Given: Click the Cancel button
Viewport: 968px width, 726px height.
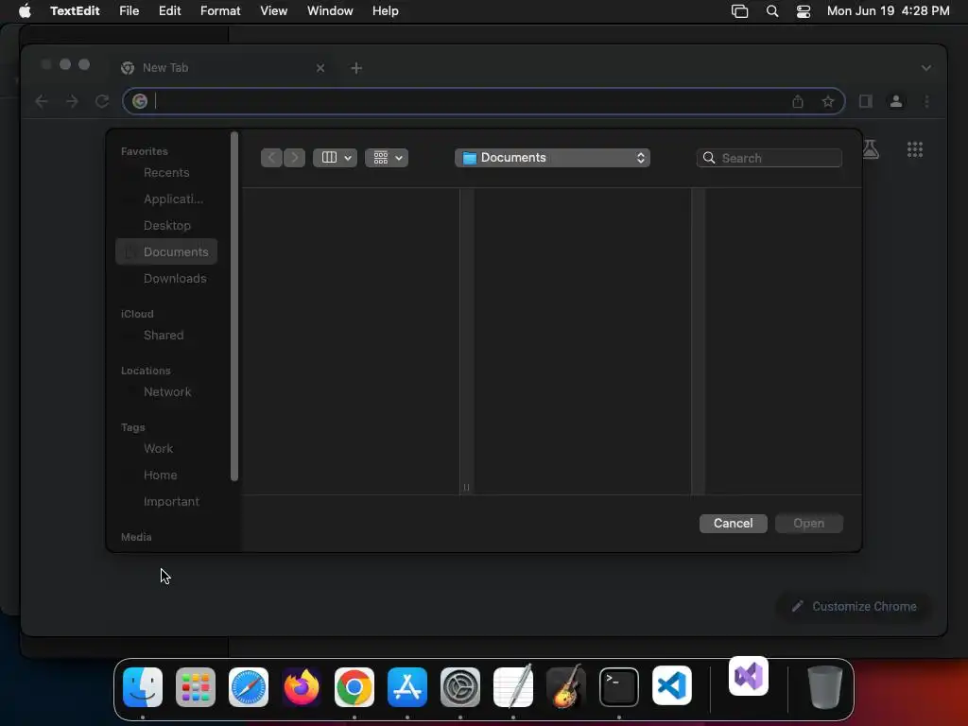Looking at the screenshot, I should pos(734,524).
